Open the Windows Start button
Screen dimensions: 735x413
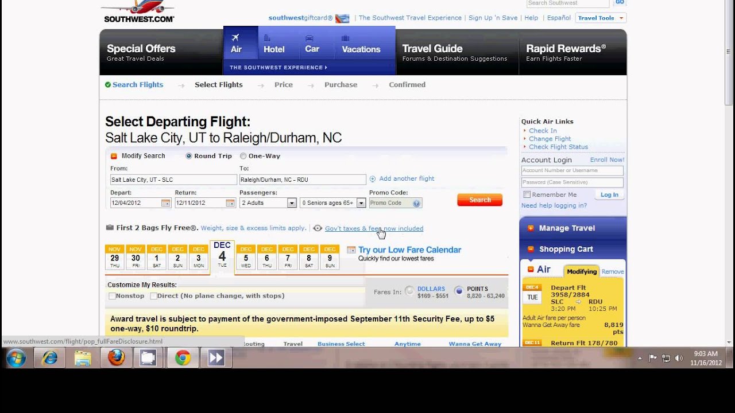point(16,359)
